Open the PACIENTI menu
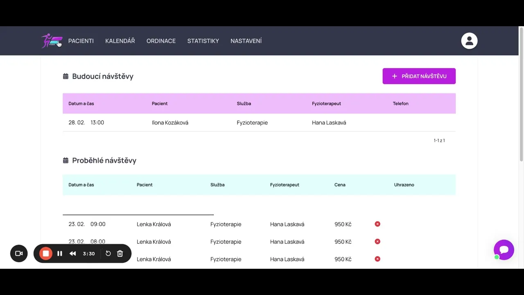This screenshot has height=295, width=524. (81, 41)
